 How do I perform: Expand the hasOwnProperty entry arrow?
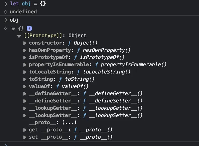coord(25,50)
